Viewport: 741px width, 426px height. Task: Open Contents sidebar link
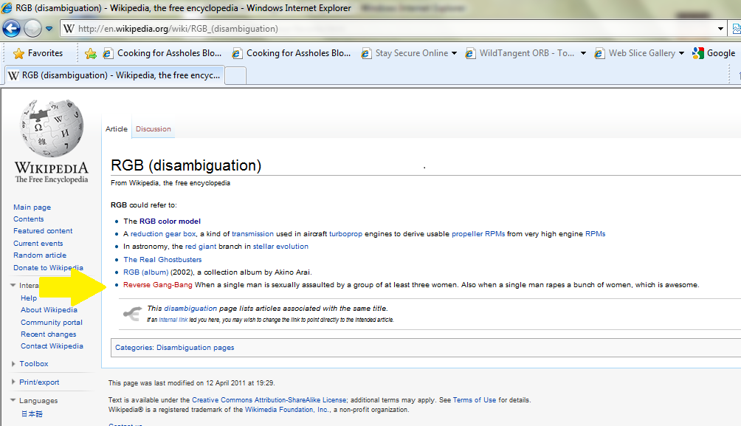28,219
